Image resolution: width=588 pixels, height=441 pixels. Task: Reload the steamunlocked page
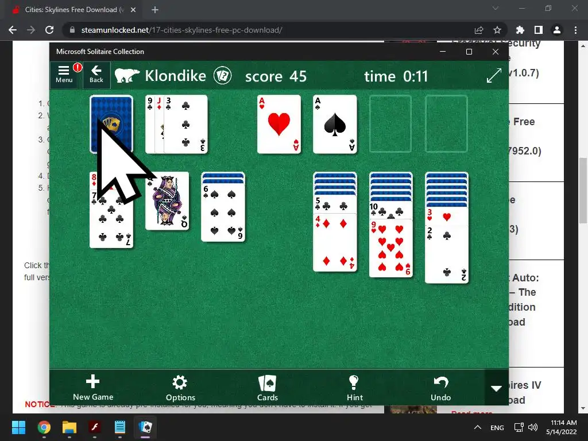49,30
